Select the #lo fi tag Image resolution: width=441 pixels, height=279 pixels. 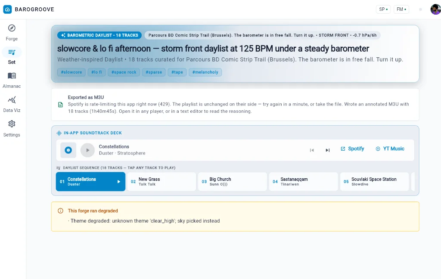(97, 72)
